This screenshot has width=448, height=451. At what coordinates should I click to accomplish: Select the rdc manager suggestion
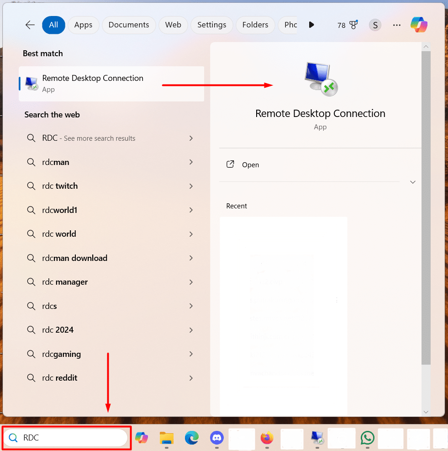[x=111, y=282]
